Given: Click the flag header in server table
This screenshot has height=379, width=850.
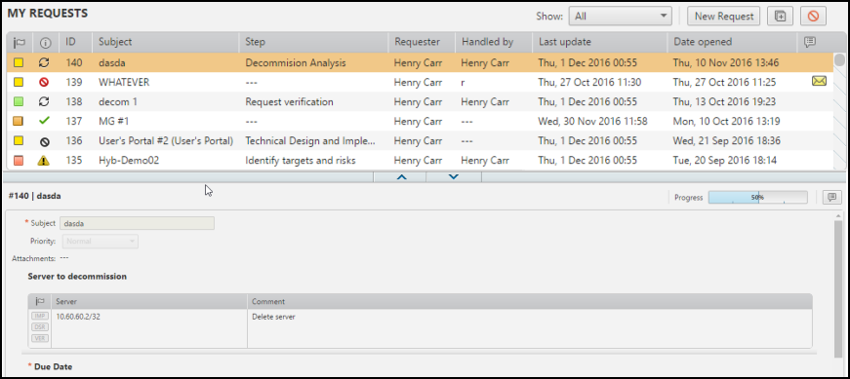Looking at the screenshot, I should coord(40,302).
